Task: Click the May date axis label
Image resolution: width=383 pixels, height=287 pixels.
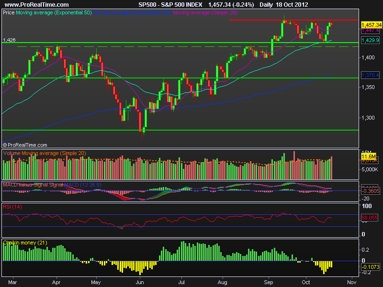Action: pyautogui.click(x=96, y=282)
